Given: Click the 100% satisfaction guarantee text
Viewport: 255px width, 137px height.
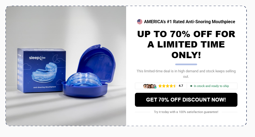Looking at the screenshot, I should click(x=186, y=112).
